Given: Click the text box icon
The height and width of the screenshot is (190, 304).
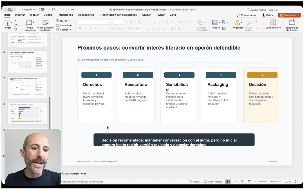Looking at the screenshot, I should [x=224, y=28].
